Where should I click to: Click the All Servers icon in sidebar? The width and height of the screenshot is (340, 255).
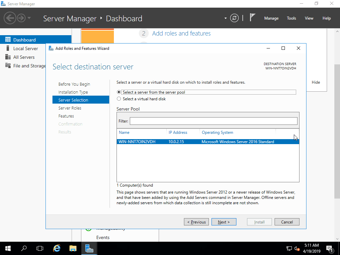click(8, 57)
